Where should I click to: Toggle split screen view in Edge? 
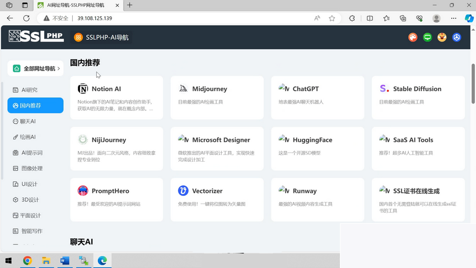370,18
